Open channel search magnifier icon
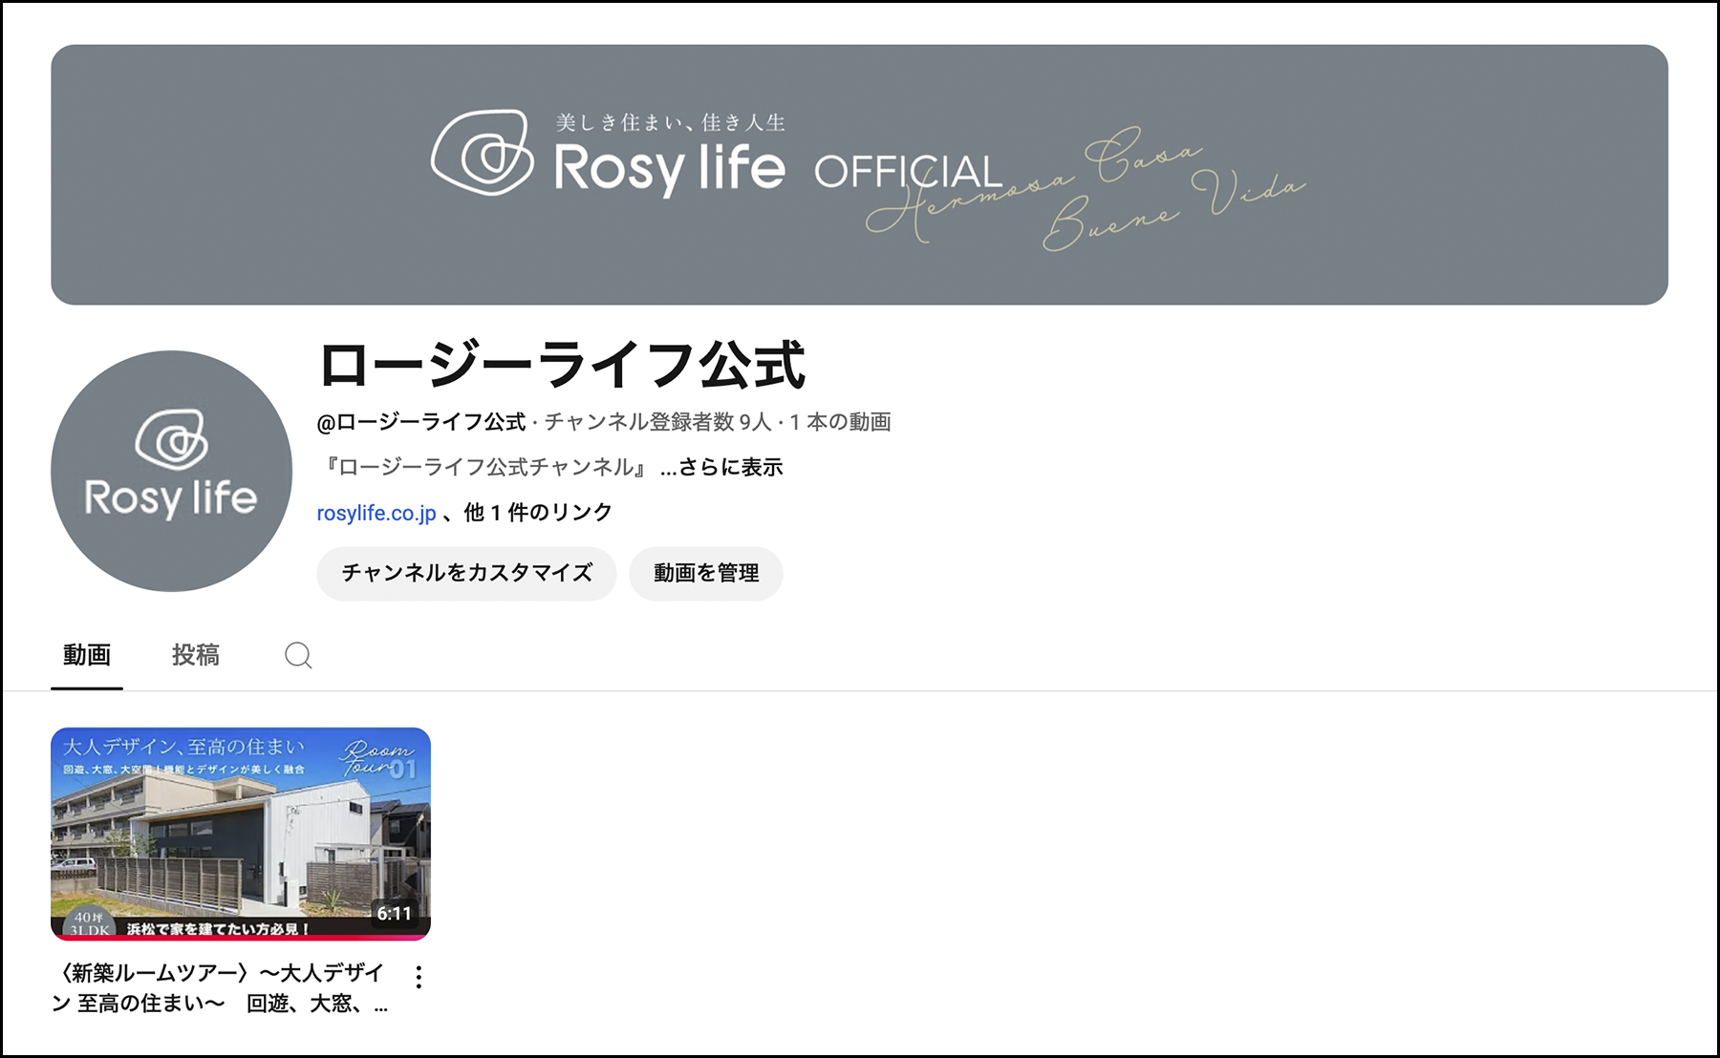This screenshot has height=1058, width=1720. 298,655
